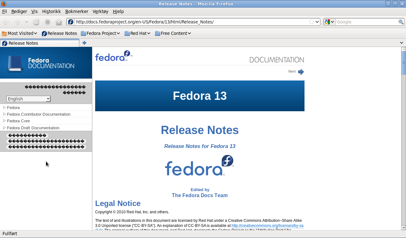The height and width of the screenshot is (238, 406).
Task: Click the Fedora Documentation book banner
Action: point(46,63)
